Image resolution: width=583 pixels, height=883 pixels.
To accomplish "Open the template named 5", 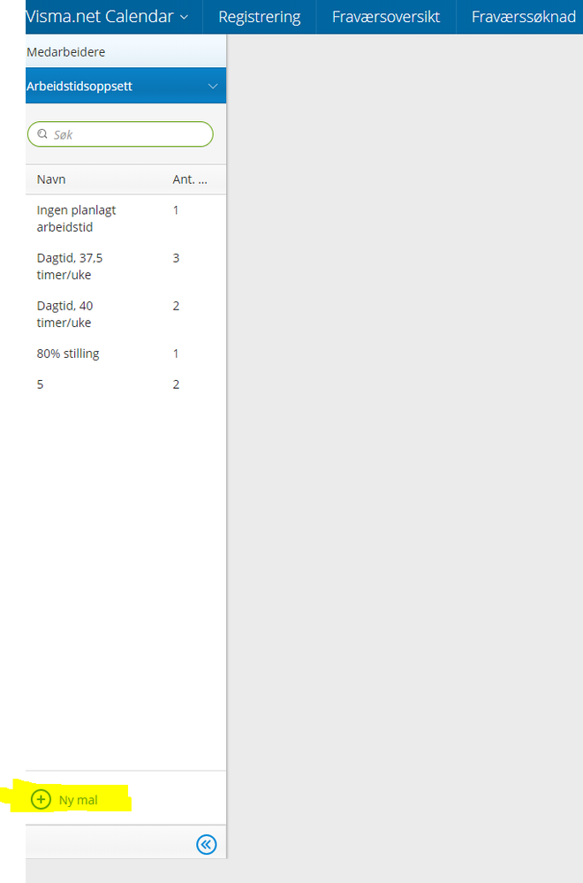I will click(x=41, y=384).
